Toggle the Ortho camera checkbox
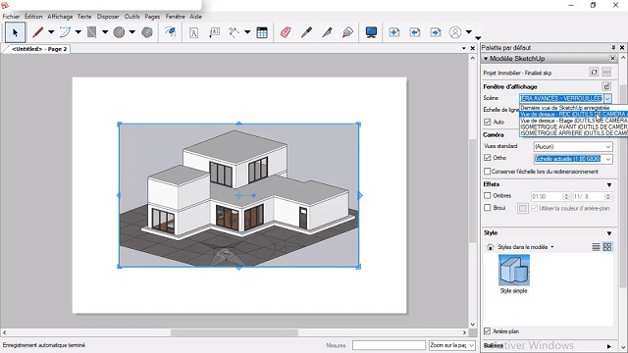The image size is (628, 353). pyautogui.click(x=487, y=158)
